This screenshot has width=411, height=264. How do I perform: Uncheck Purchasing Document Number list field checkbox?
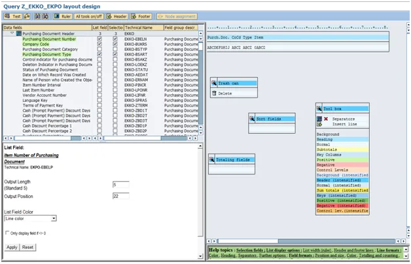point(99,39)
